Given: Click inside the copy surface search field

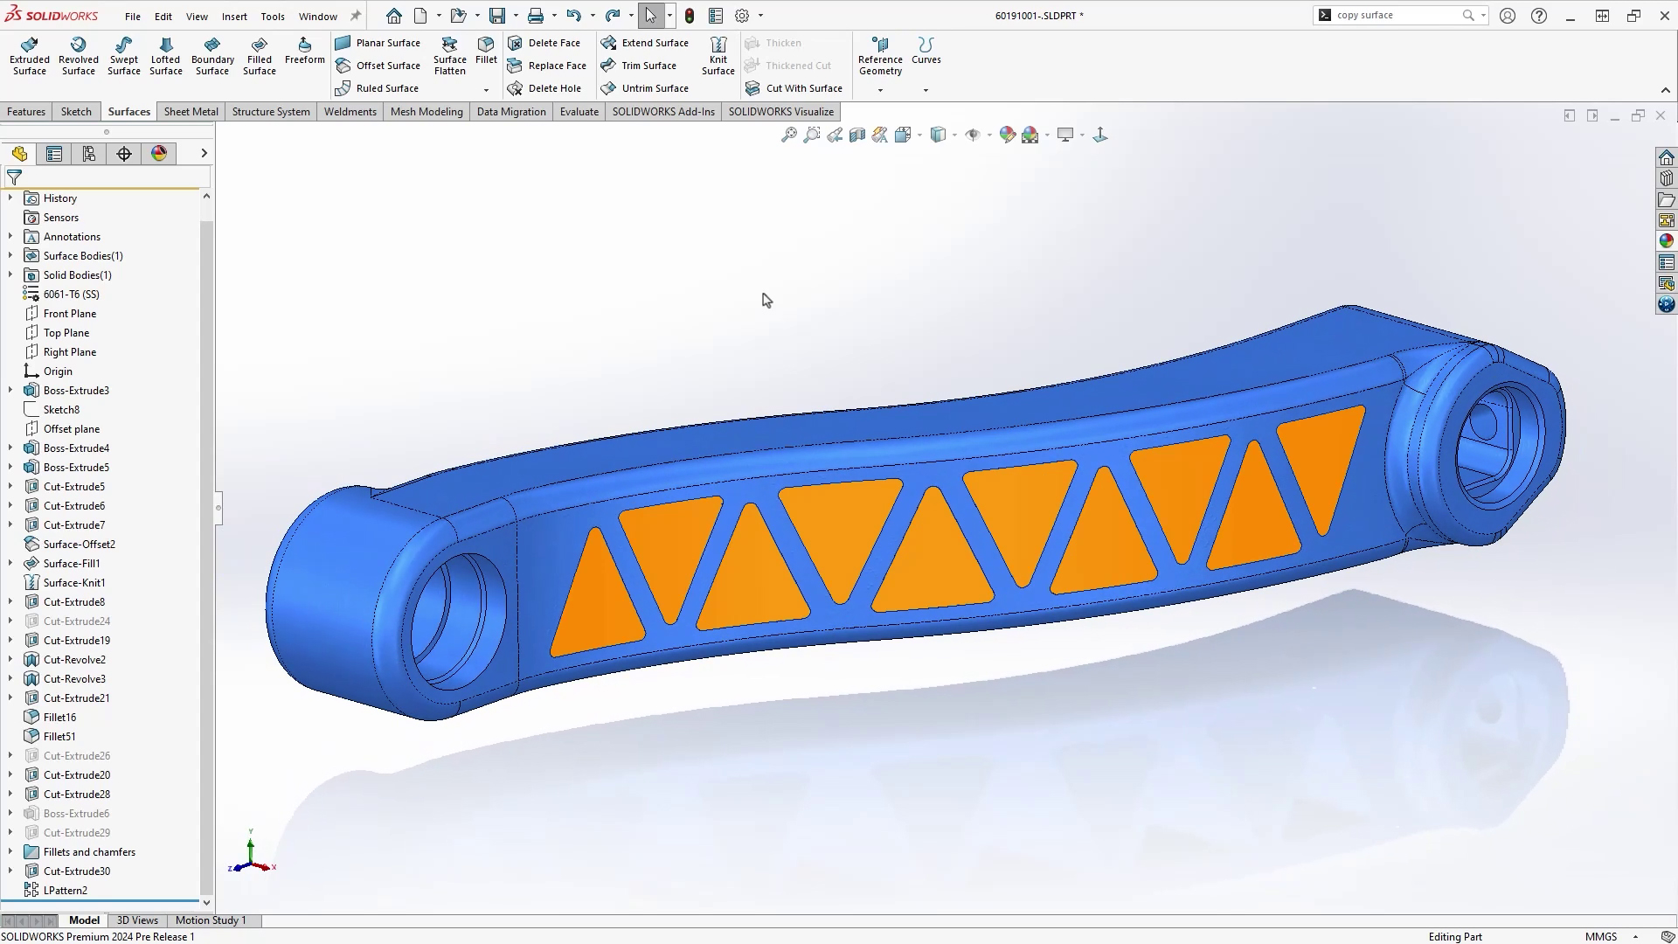Looking at the screenshot, I should coord(1390,15).
